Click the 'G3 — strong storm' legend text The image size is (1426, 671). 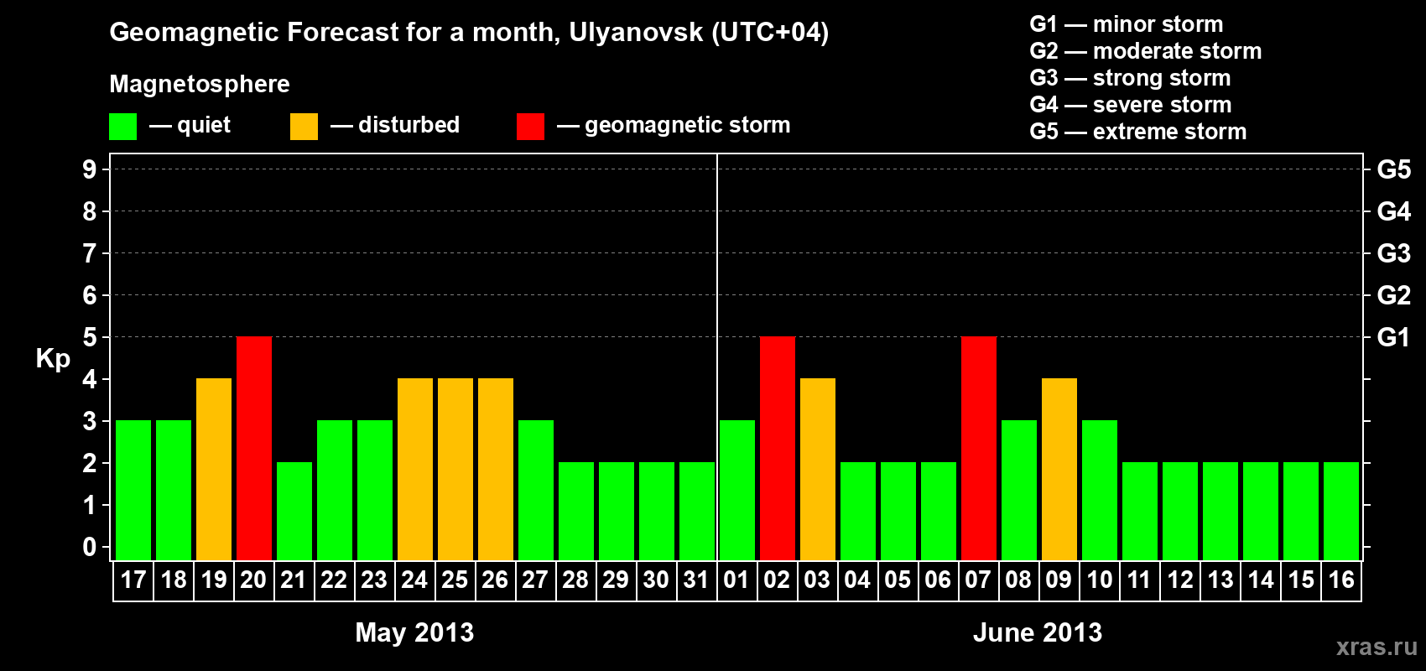point(1130,78)
